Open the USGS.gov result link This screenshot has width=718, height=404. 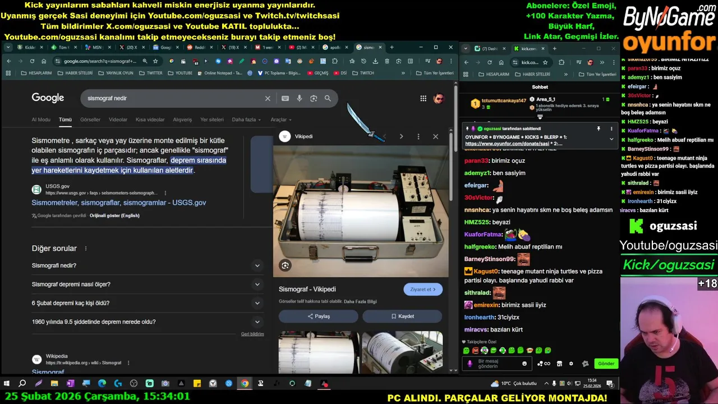pos(119,203)
